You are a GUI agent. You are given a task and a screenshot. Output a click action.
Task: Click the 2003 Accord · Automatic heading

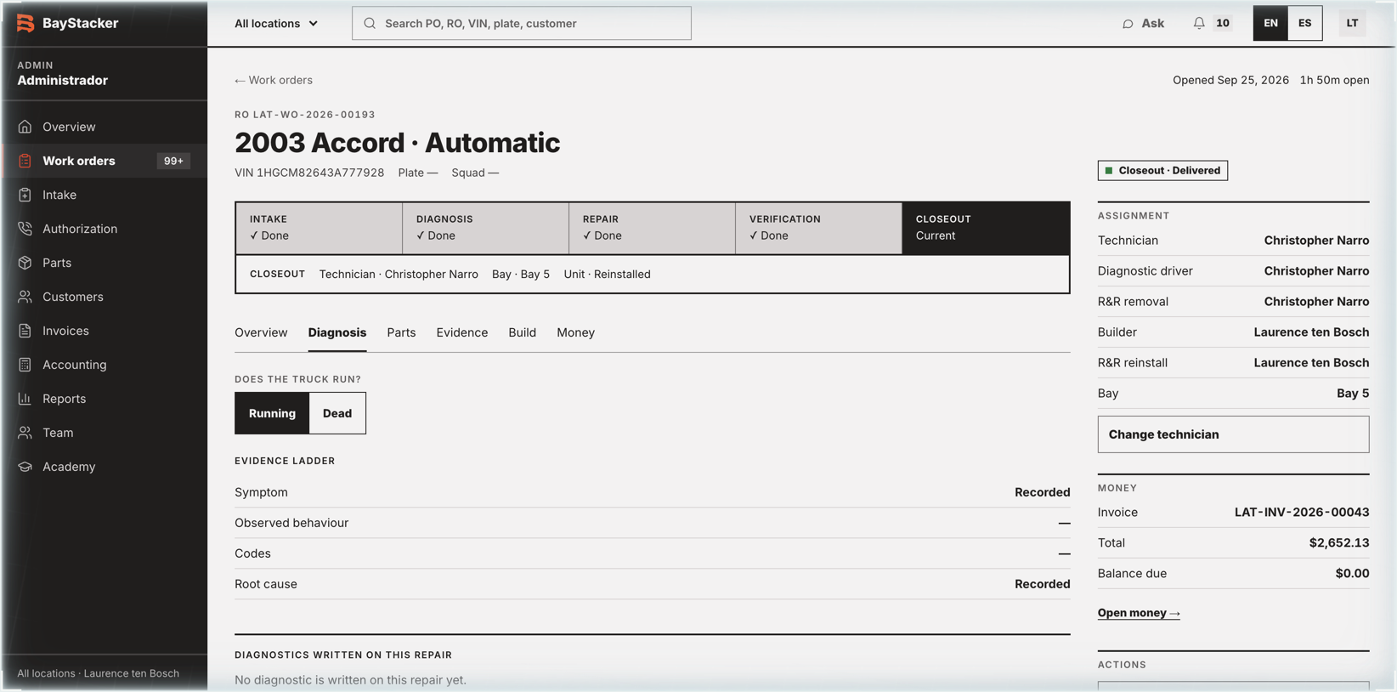[x=397, y=143]
